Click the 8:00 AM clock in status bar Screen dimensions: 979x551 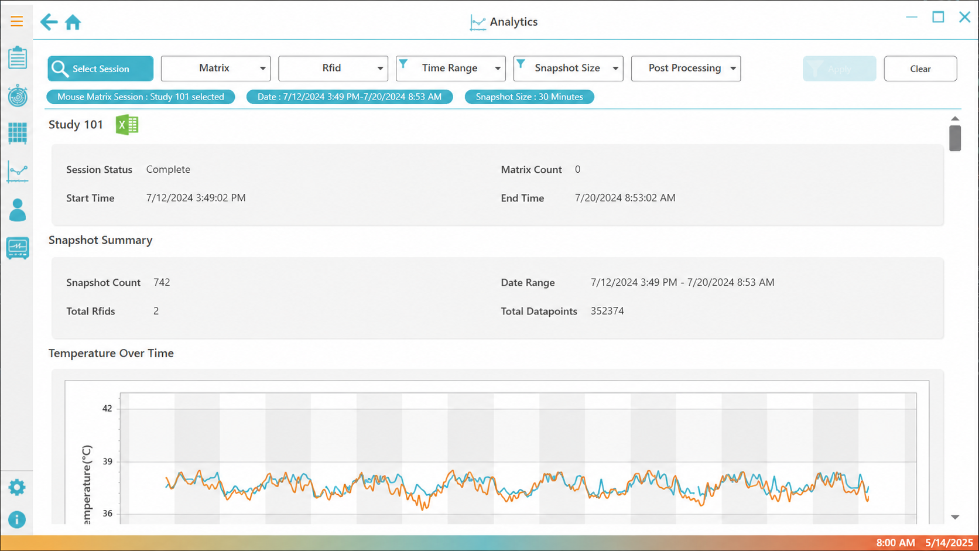tap(895, 543)
